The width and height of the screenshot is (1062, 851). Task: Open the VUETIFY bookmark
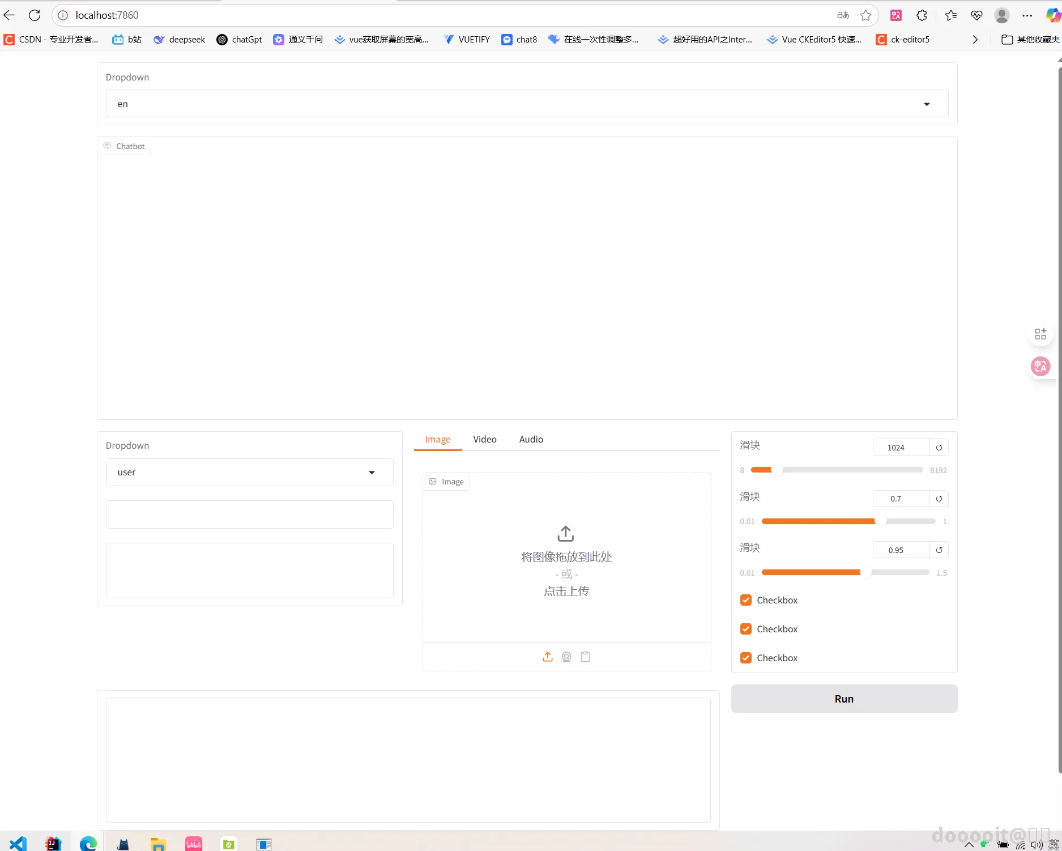click(466, 40)
